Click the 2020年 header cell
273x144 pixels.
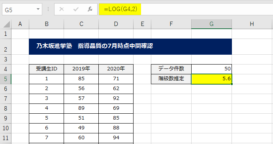point(116,69)
